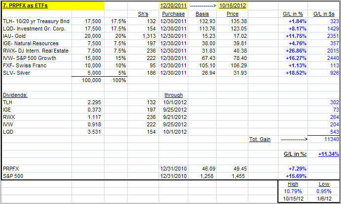Image resolution: width=341 pixels, height=204 pixels.
Task: Select the 1/6/12 low date
Action: (x=324, y=199)
